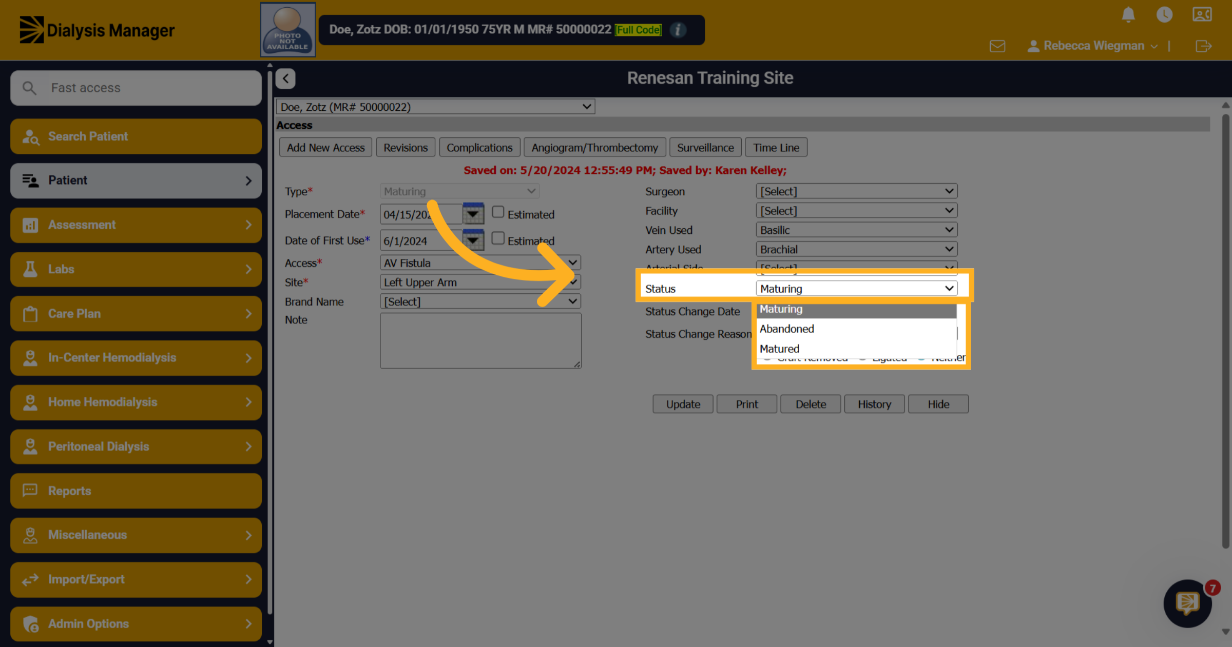Viewport: 1232px width, 647px height.
Task: Open the Reports sidebar item
Action: [x=136, y=491]
